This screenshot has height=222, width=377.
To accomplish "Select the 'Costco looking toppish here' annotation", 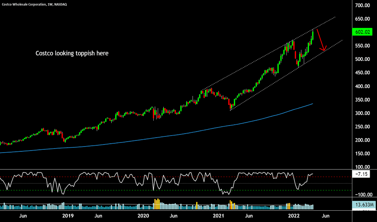I will (x=72, y=53).
